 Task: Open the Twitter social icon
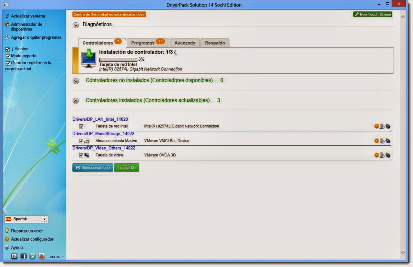click(33, 256)
